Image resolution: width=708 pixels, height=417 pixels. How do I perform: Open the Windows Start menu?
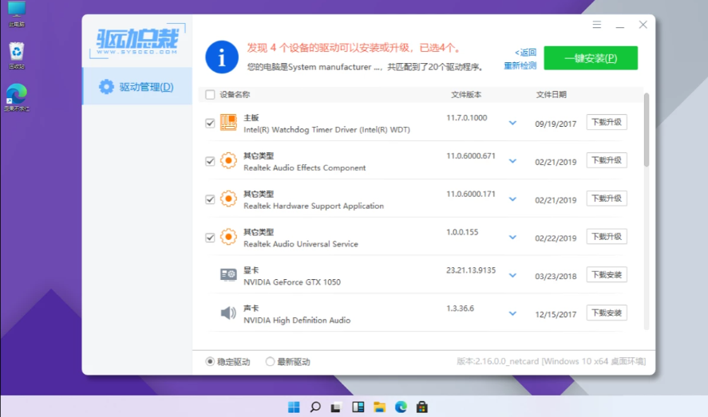(294, 407)
